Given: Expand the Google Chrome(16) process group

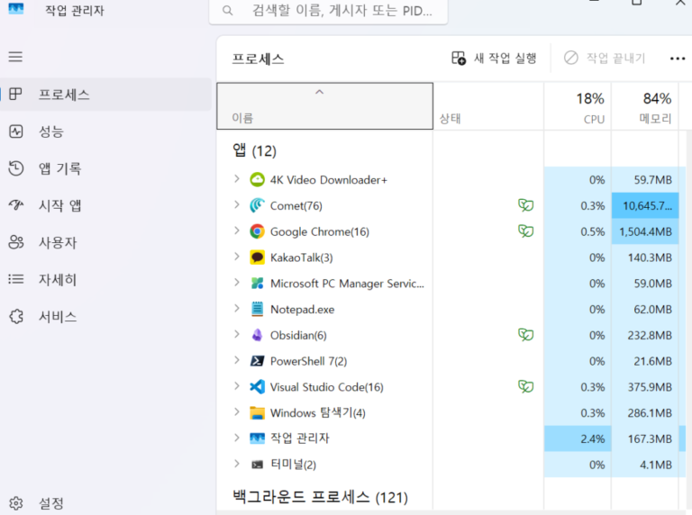Looking at the screenshot, I should click(x=237, y=230).
